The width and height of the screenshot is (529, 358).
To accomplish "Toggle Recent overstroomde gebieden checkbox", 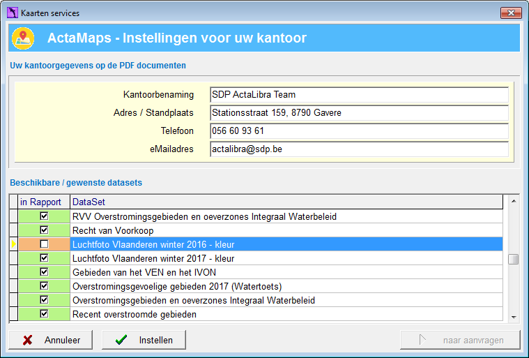I will click(x=44, y=314).
